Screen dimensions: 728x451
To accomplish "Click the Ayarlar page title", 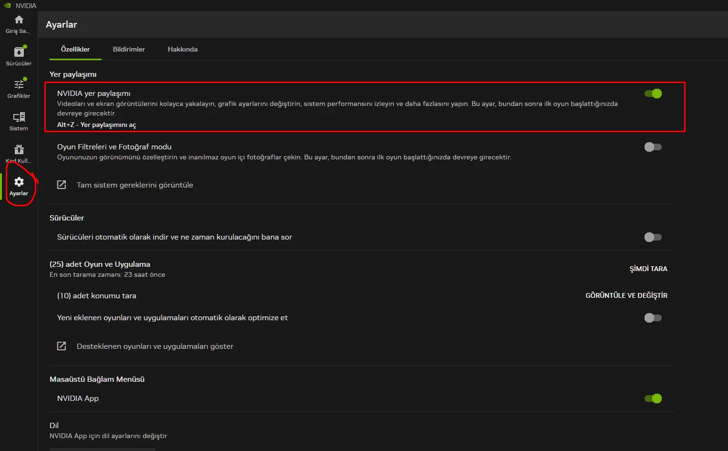I will point(62,24).
